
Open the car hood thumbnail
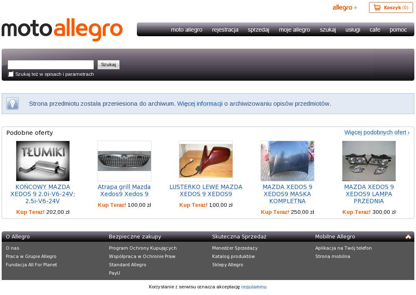tap(287, 161)
